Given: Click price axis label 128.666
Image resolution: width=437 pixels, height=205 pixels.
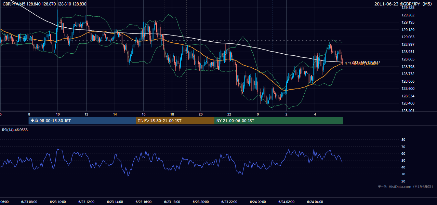Looking at the screenshot, I should click(x=408, y=81).
